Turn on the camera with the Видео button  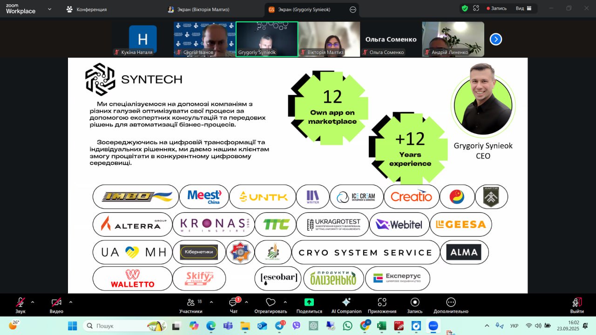click(x=56, y=305)
